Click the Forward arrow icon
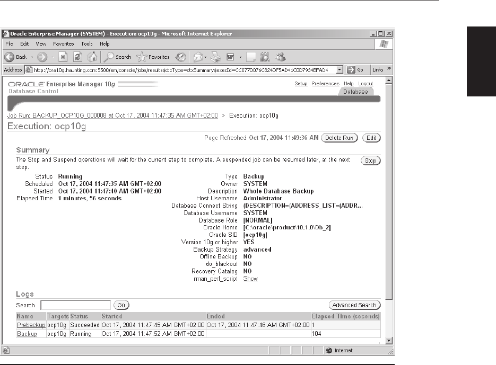Image resolution: width=496 pixels, height=365 pixels. [x=42, y=57]
